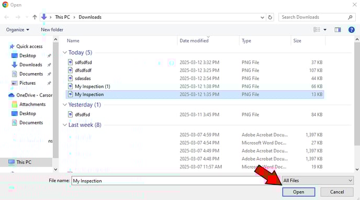Open the All Files type dropdown
The image size is (360, 200).
(318, 181)
